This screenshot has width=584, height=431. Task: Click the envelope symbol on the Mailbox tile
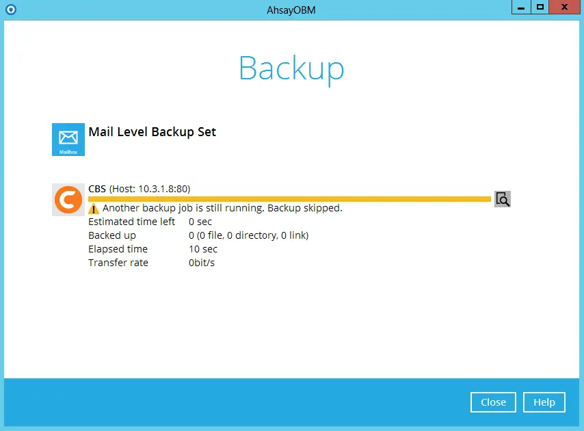(68, 135)
